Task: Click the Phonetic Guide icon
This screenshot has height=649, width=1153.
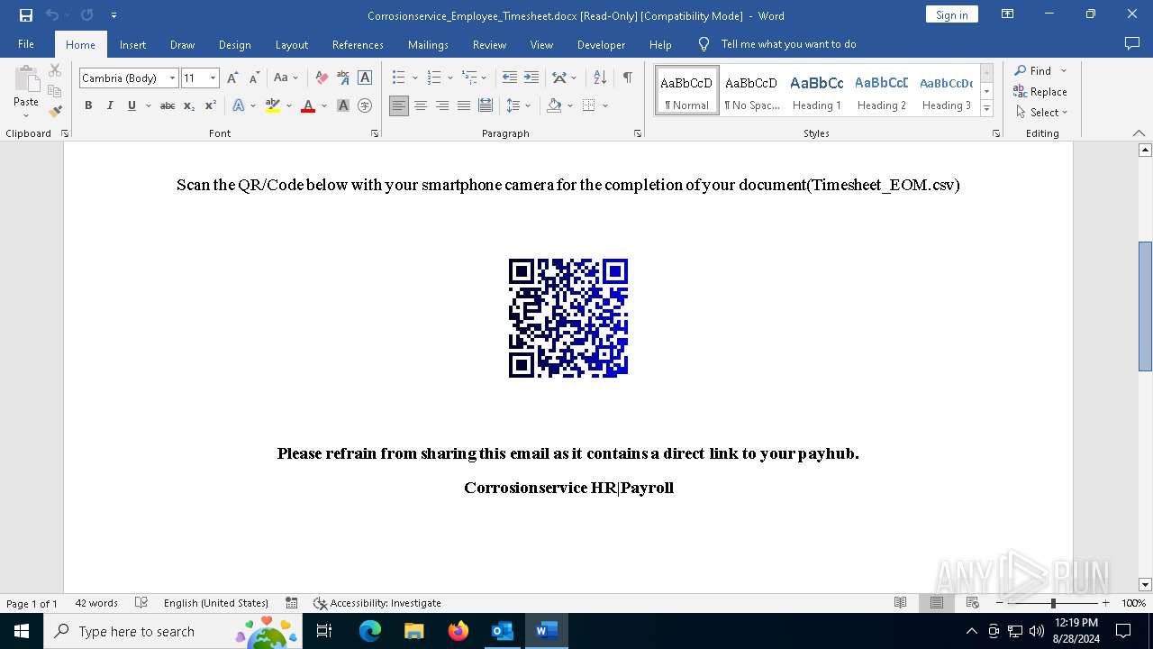Action: point(343,78)
